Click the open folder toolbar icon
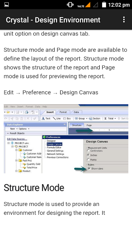The width and height of the screenshot is (132, 235). [9, 112]
